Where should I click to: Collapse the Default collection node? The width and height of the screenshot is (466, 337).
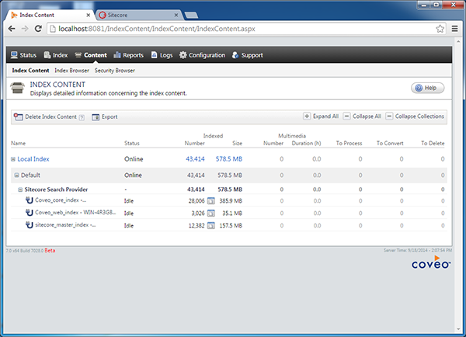click(16, 175)
